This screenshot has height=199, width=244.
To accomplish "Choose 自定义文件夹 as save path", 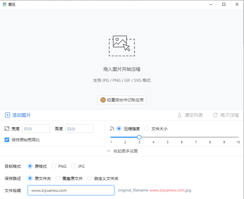I will pyautogui.click(x=90, y=178).
